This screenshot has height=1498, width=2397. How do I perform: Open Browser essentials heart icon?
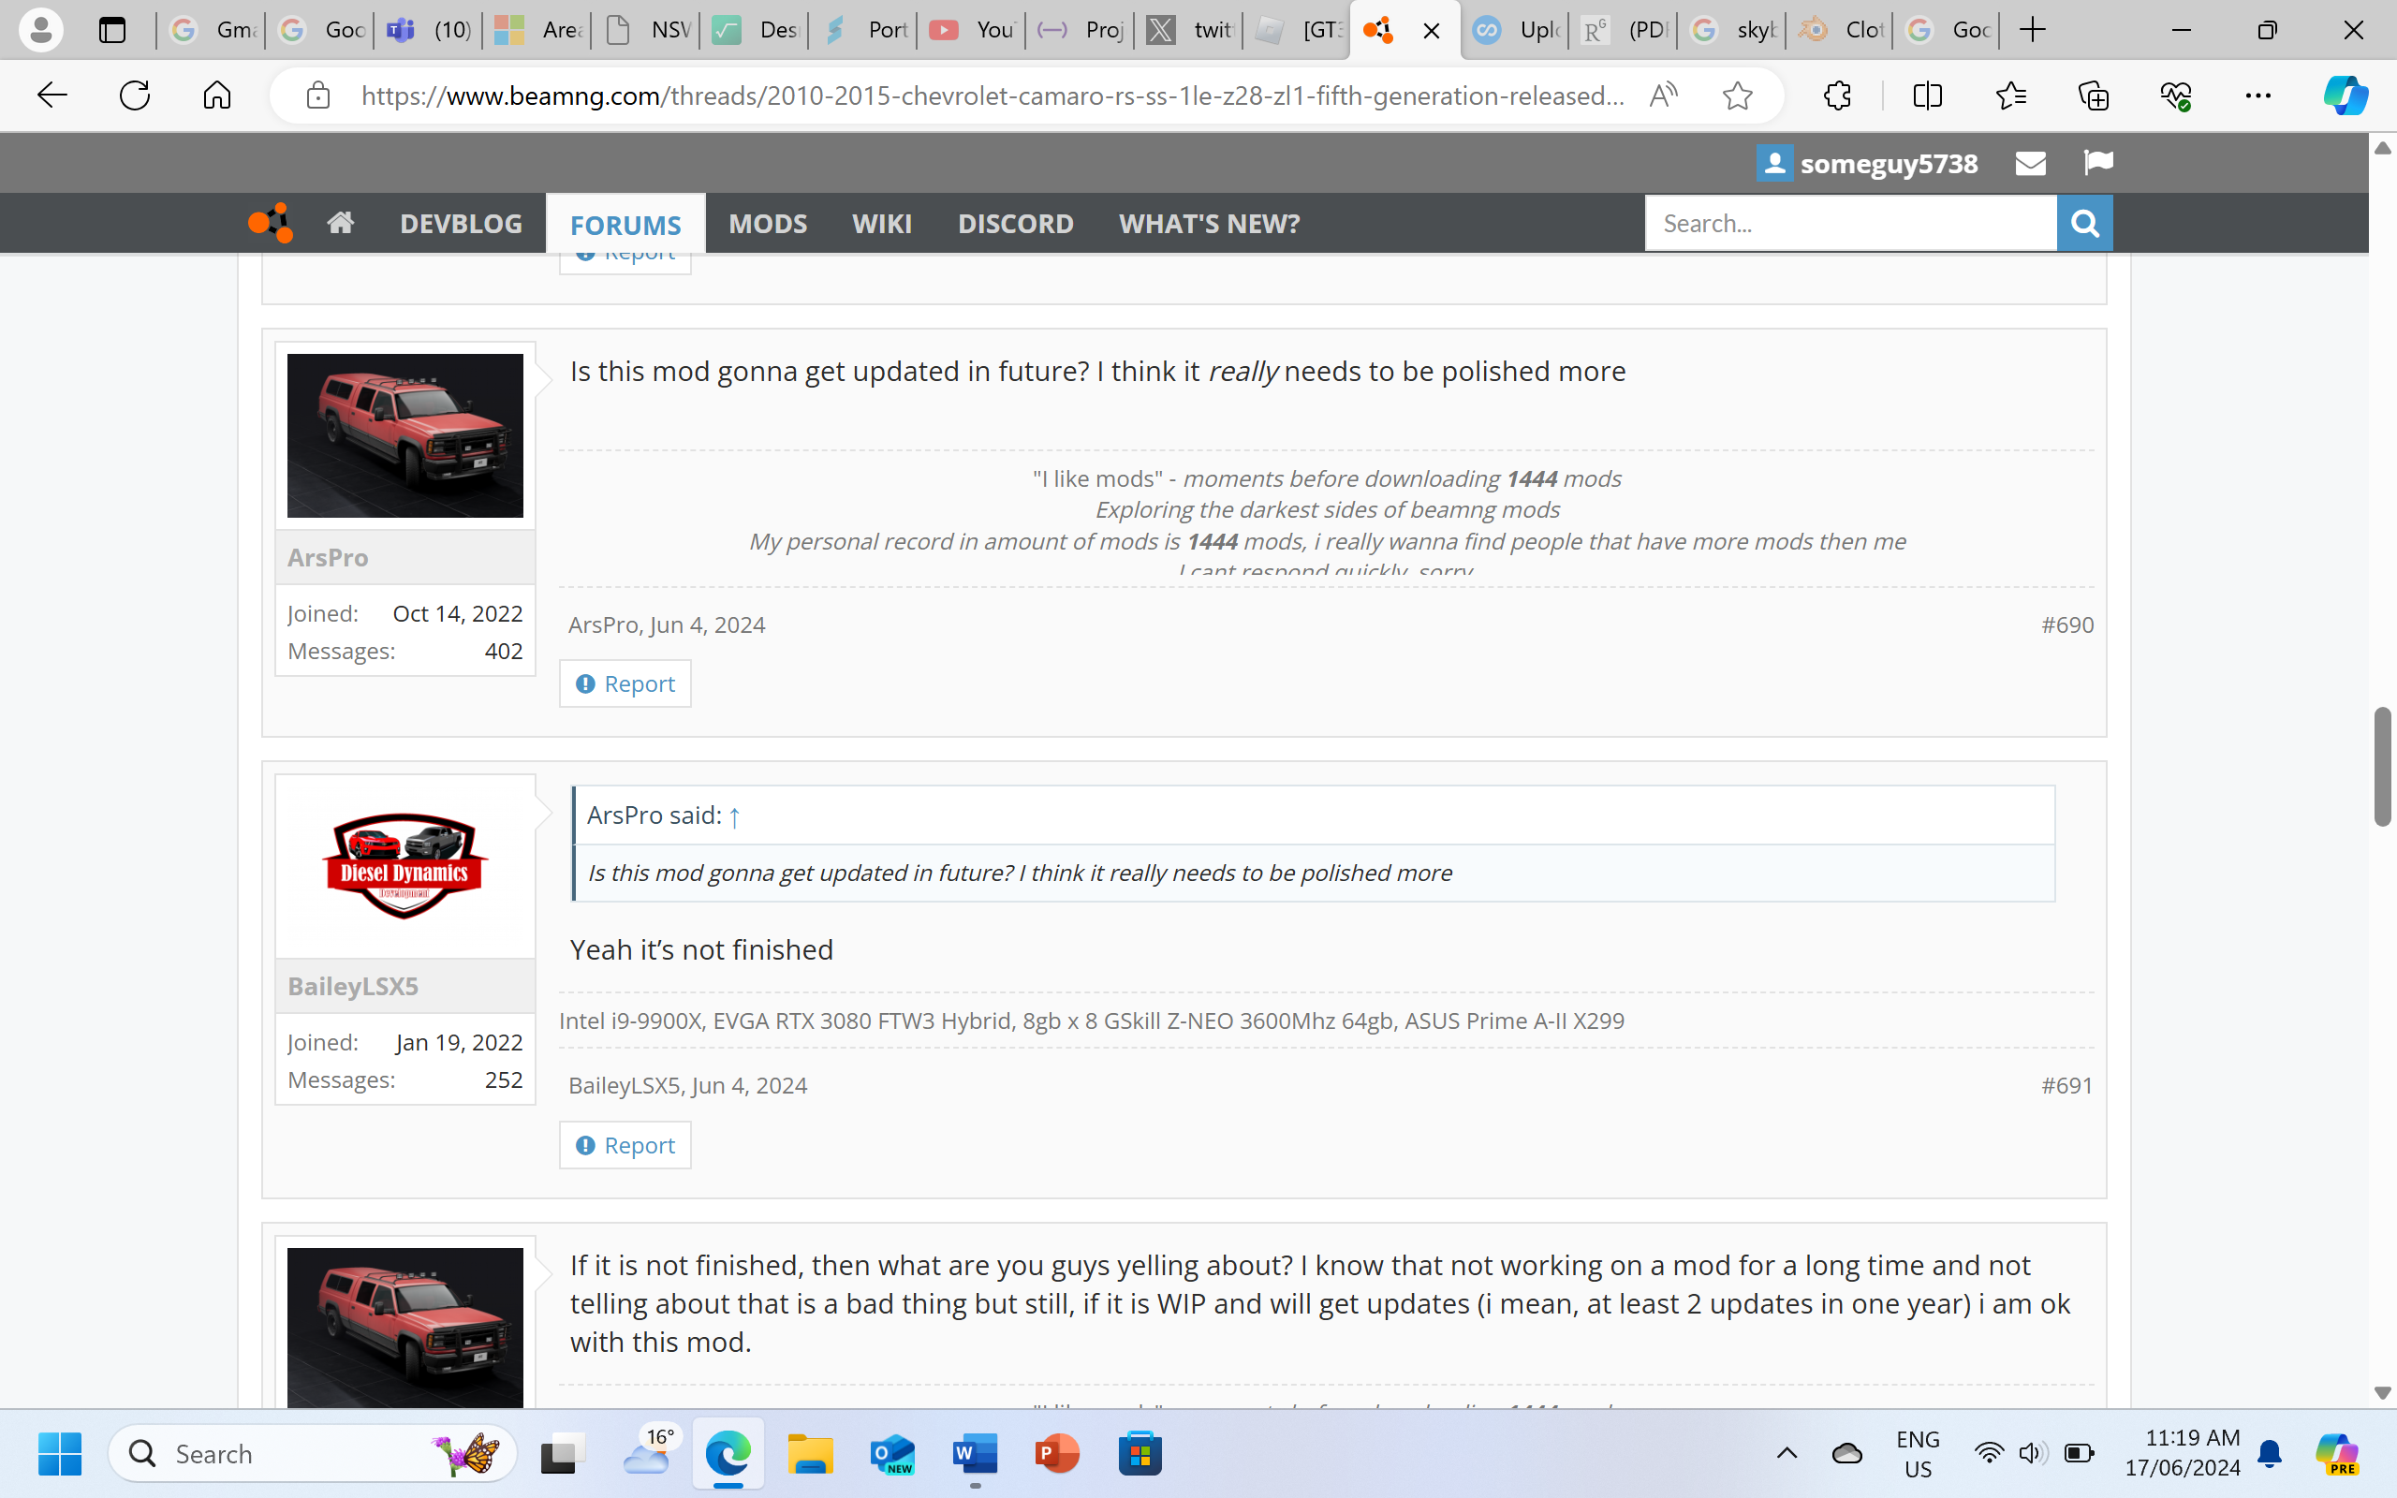(x=2175, y=95)
